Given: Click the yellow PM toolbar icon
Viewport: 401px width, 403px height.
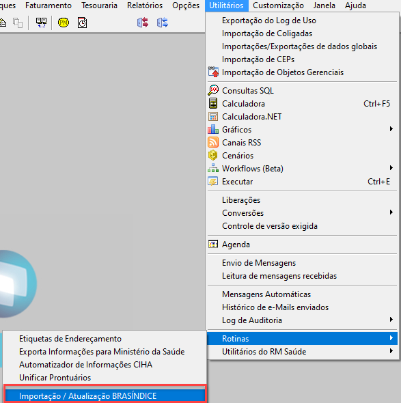Looking at the screenshot, I should click(x=64, y=23).
